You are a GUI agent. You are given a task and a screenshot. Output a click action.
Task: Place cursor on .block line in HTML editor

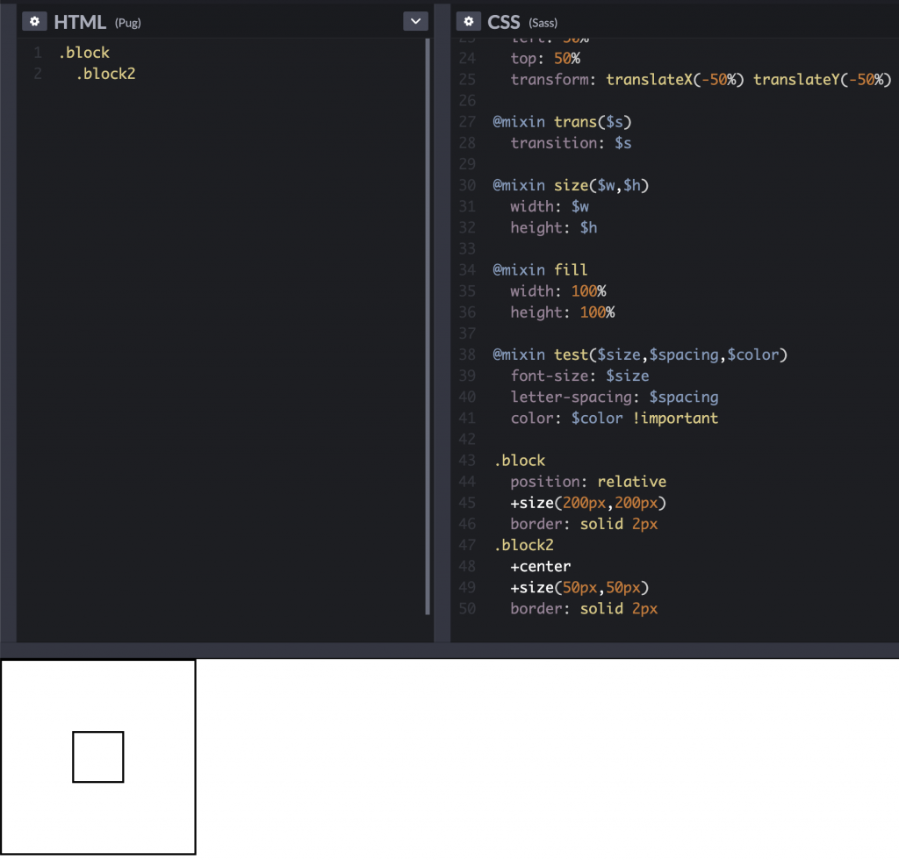[84, 53]
